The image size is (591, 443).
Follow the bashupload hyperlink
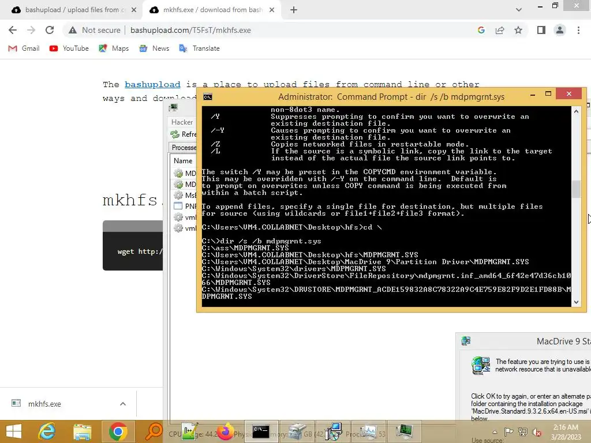152,84
